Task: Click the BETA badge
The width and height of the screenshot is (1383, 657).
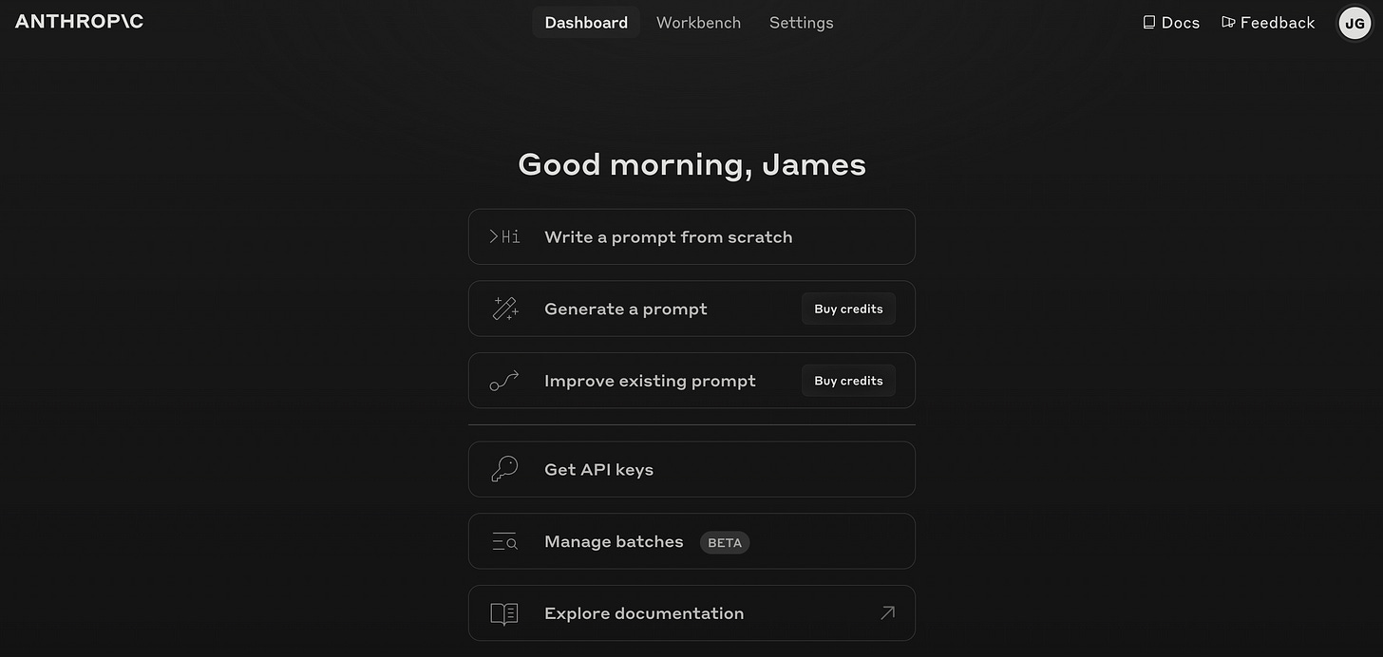Action: [725, 543]
